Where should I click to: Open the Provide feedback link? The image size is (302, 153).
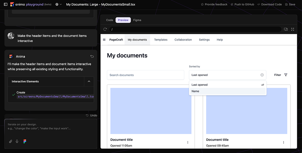coord(214,4)
